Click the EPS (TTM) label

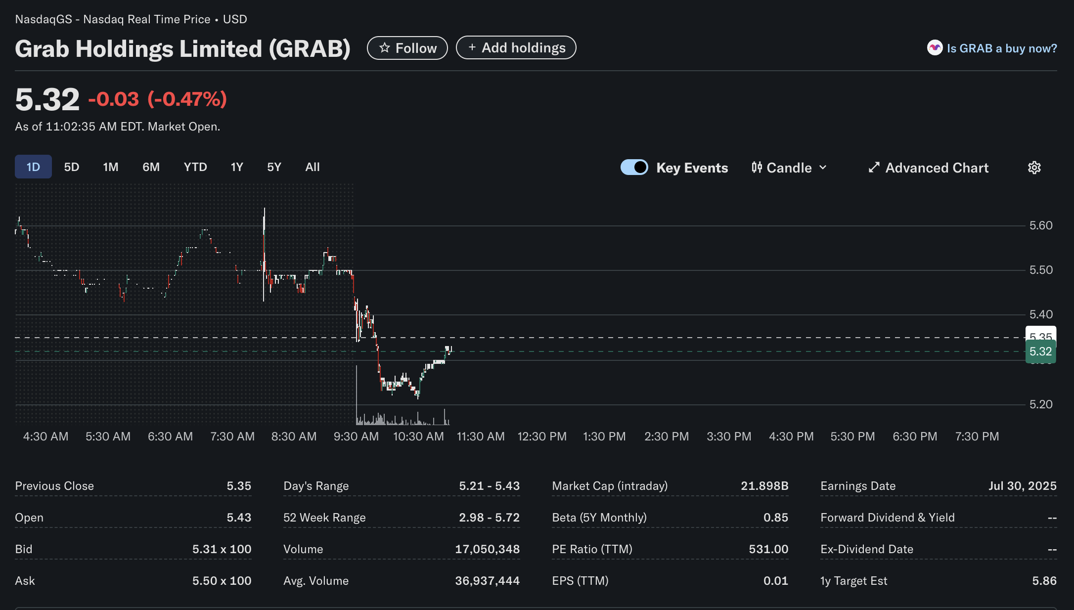pyautogui.click(x=580, y=581)
